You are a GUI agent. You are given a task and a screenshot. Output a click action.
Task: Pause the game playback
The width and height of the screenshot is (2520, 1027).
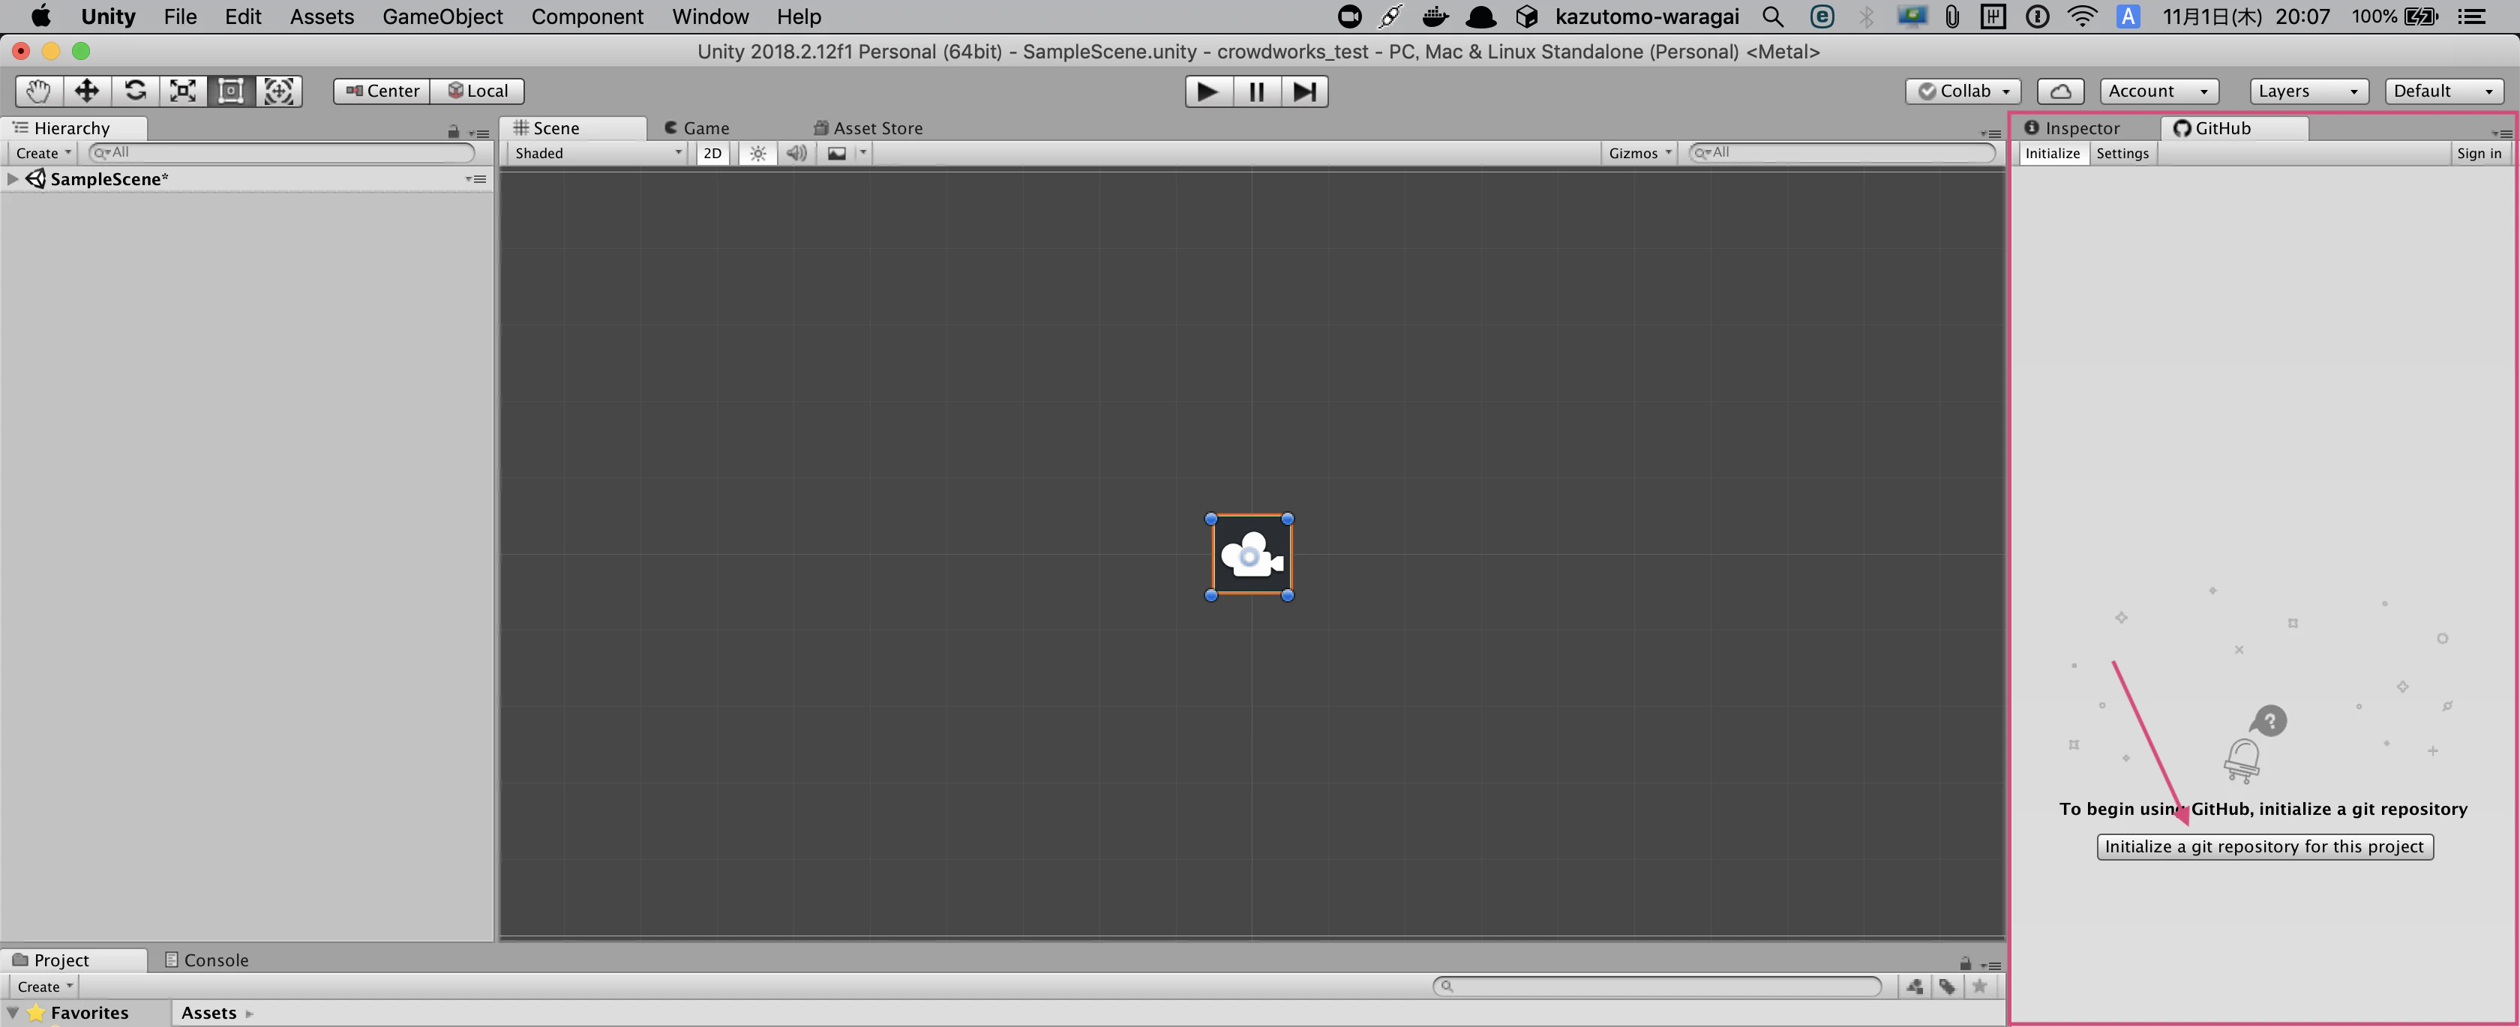pos(1257,91)
